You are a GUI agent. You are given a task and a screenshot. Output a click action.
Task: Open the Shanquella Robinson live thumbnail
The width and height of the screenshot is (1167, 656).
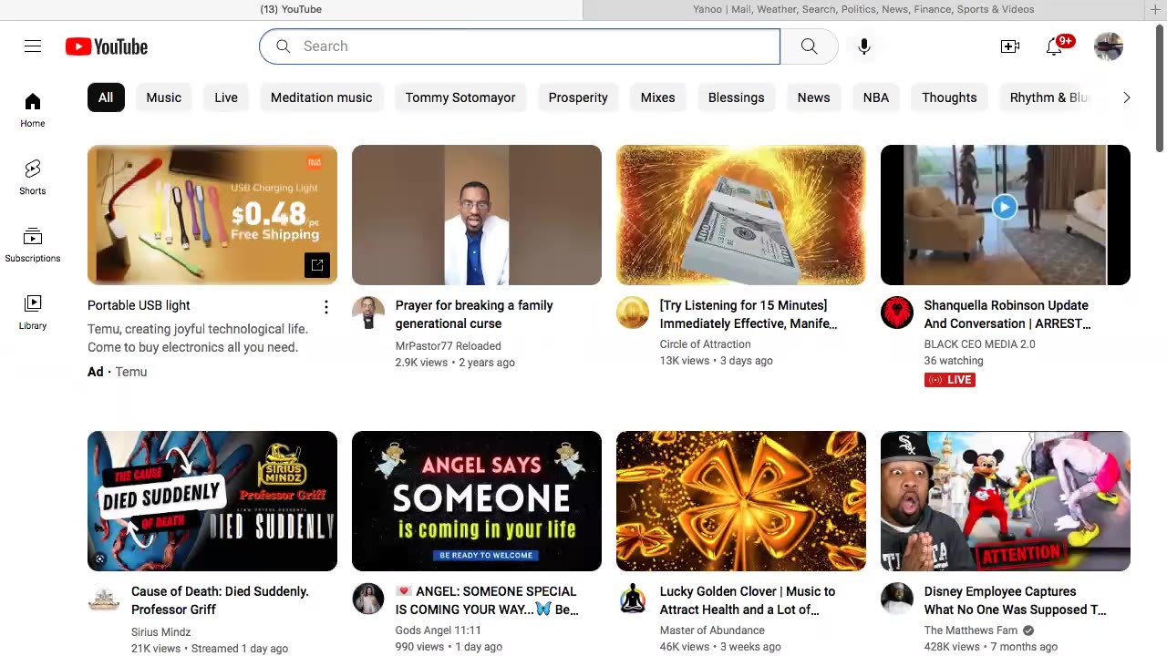[x=1006, y=215]
